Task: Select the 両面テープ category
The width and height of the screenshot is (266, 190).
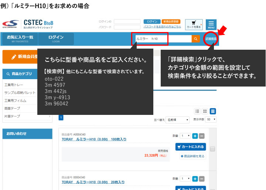Action: tap(12, 108)
